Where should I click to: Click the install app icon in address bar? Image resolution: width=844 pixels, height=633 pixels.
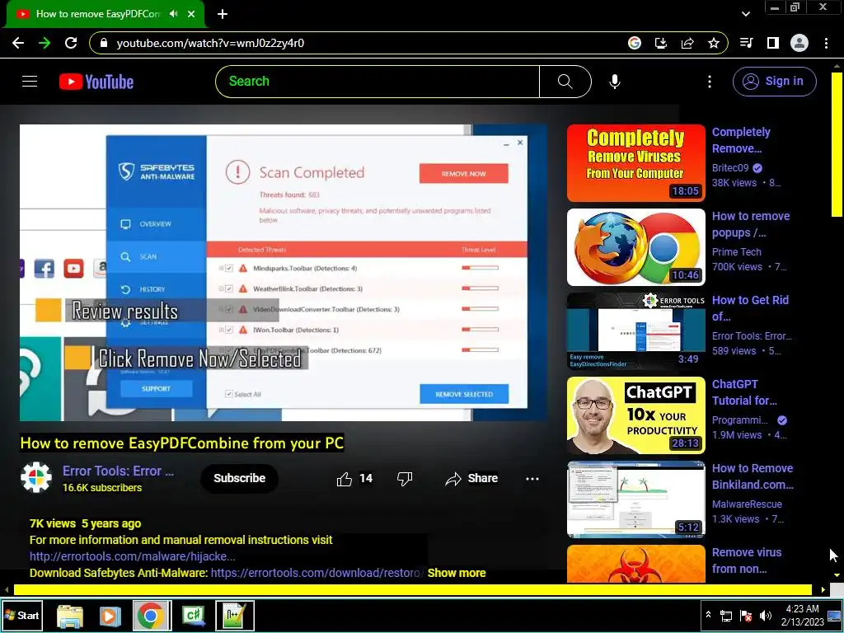[x=661, y=43]
